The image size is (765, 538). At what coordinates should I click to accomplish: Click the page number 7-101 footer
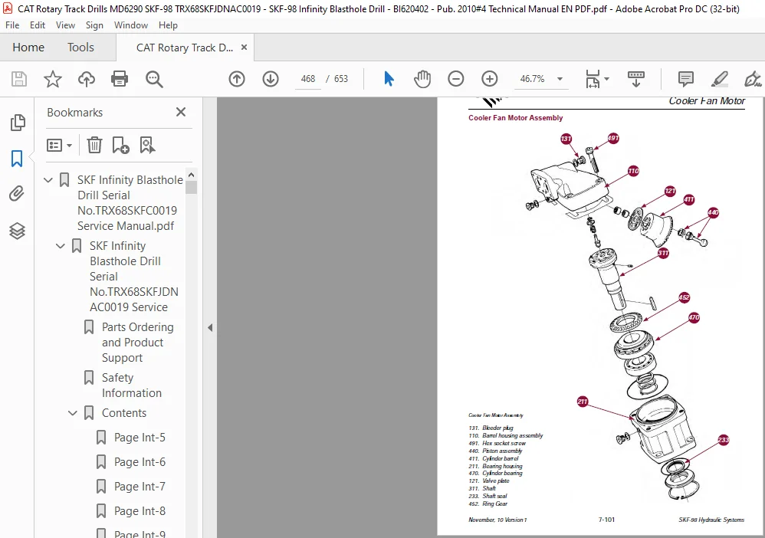pos(606,520)
